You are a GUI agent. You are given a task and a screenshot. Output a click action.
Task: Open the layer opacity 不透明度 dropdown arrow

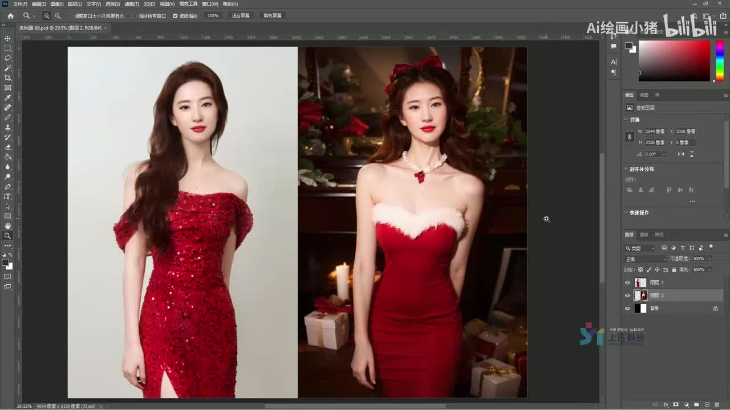click(x=709, y=259)
